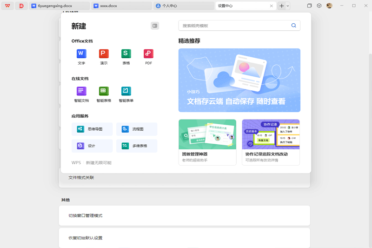Screen dimensions: 372x248
Task: Expand the dropdown arrow beside new tab plus
Action: click(288, 6)
